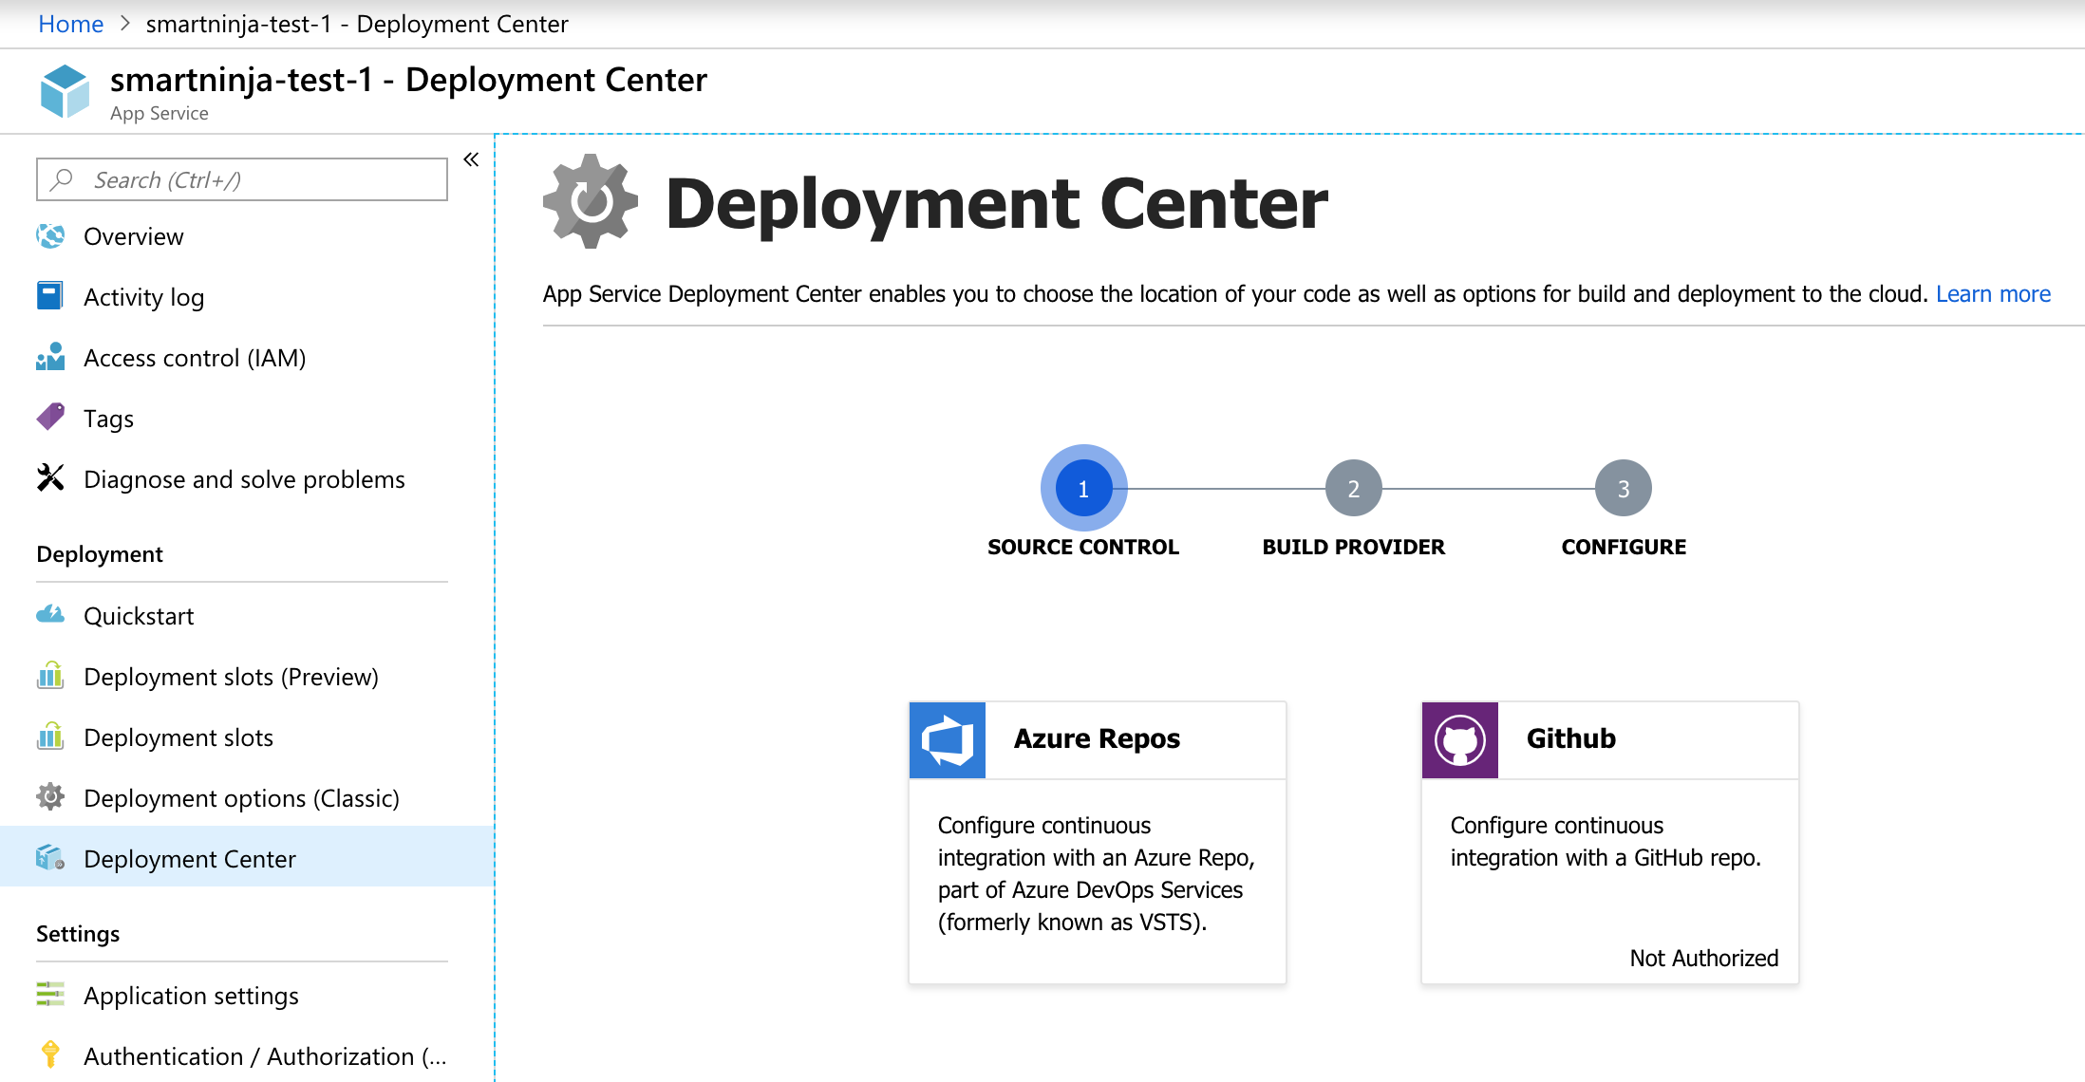
Task: Click the purple Tags icon
Action: coord(50,417)
